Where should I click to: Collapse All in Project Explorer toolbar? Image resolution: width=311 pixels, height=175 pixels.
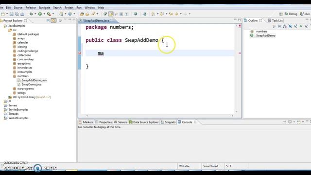tap(48, 20)
